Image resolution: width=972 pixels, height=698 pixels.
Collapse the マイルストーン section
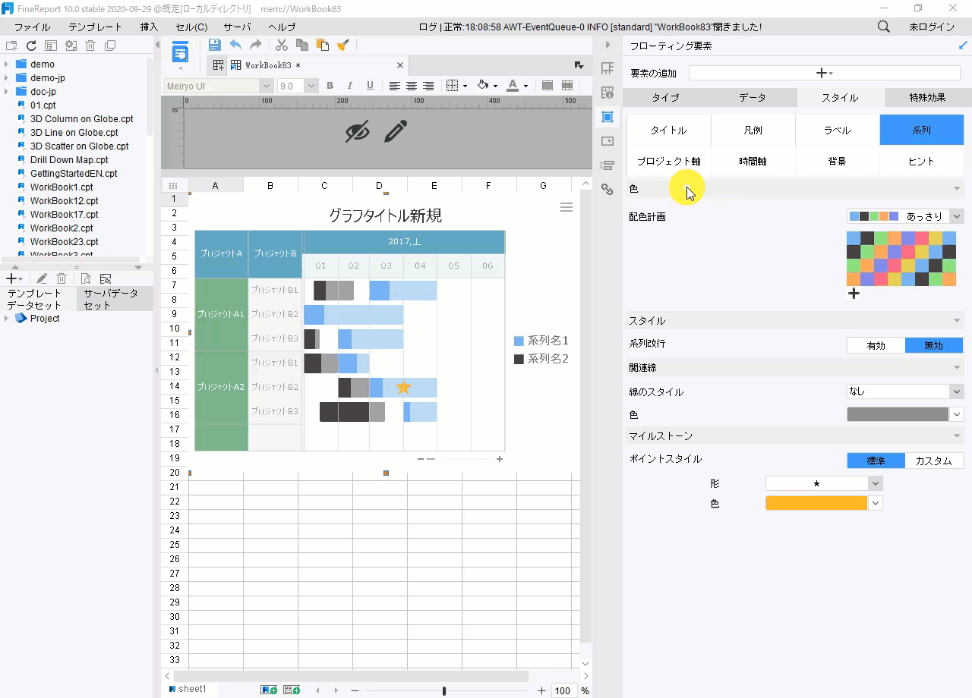click(x=957, y=436)
